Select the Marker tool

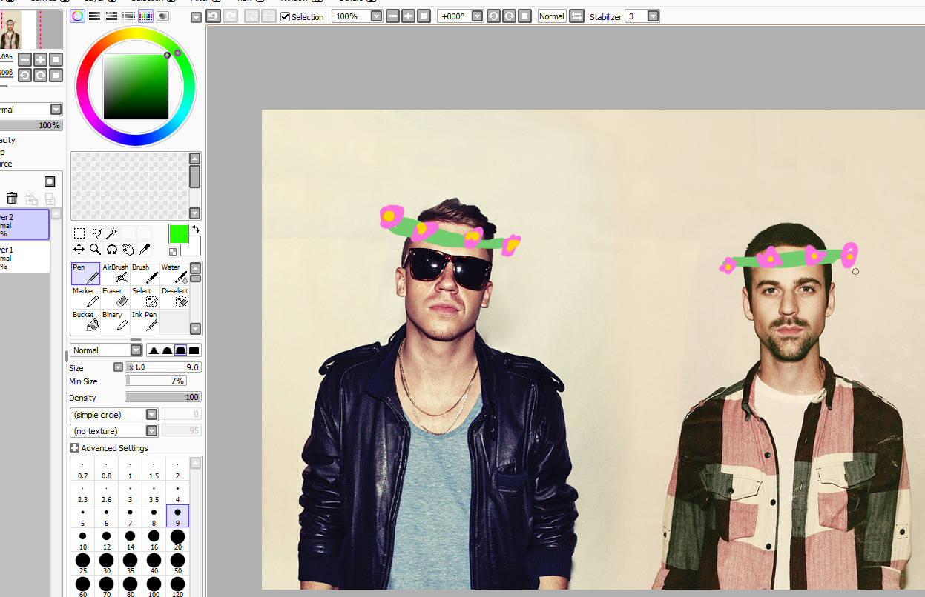(x=86, y=297)
